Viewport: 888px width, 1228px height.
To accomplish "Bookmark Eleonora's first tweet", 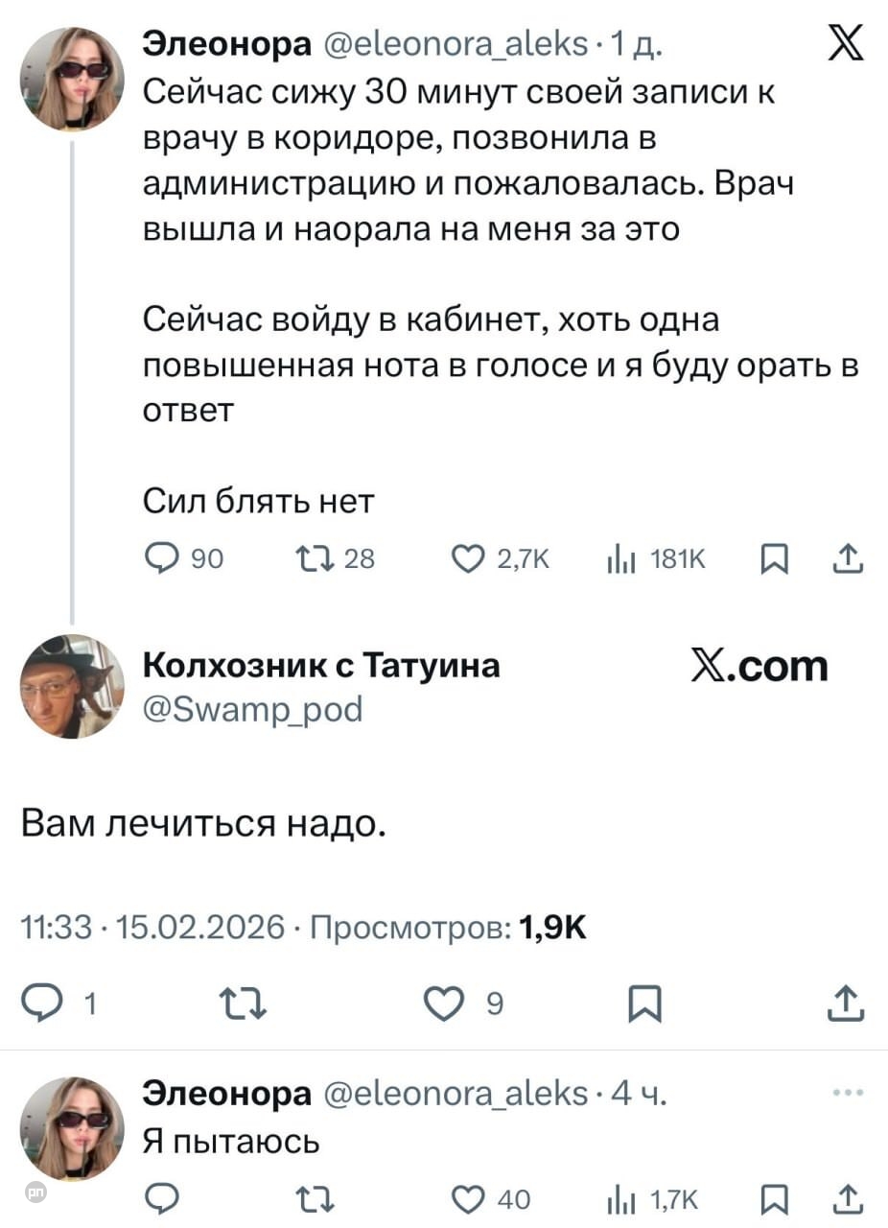I will (776, 558).
